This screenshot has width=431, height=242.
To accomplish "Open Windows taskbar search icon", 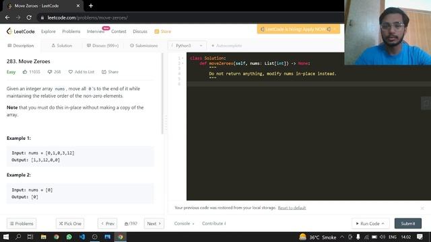I will click(x=18, y=237).
